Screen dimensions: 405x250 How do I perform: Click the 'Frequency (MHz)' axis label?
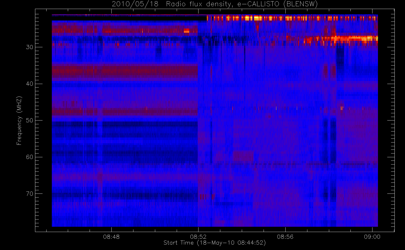19,120
